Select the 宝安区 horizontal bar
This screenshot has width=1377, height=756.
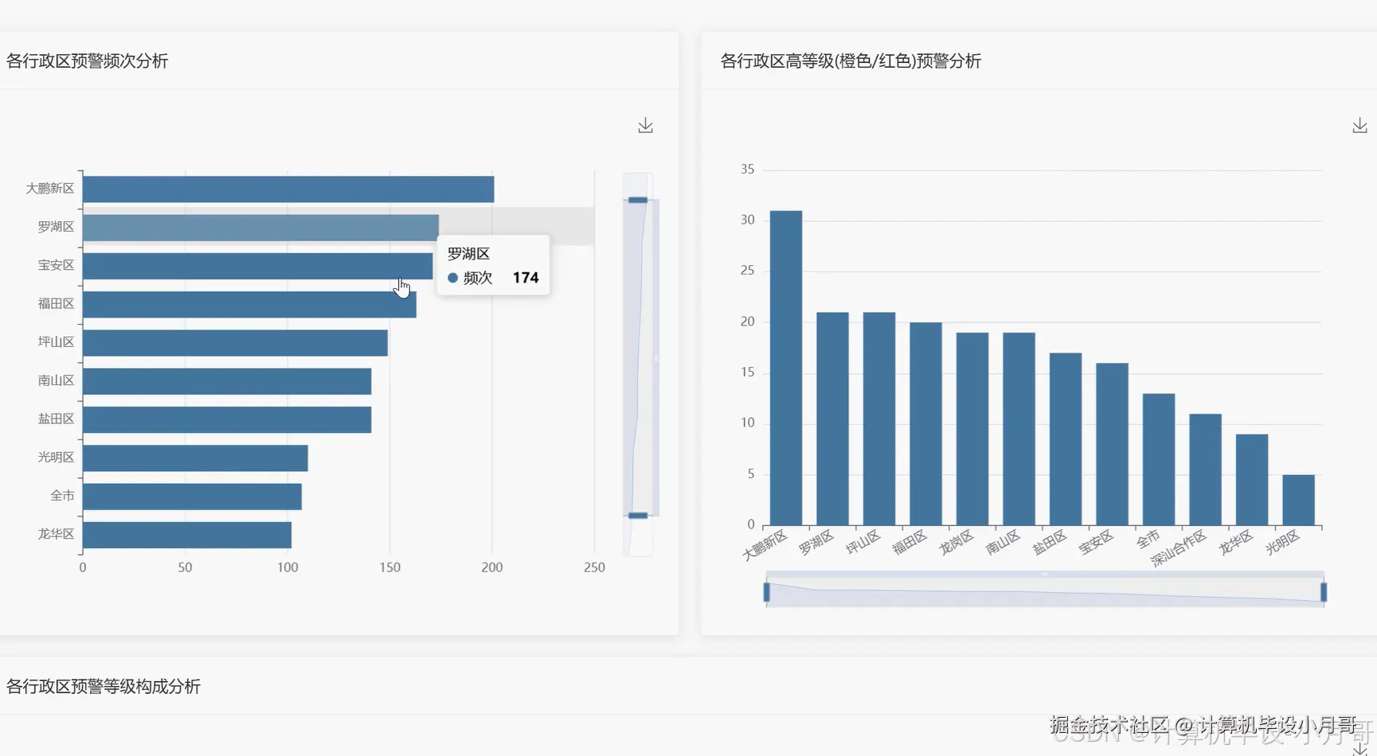257,266
